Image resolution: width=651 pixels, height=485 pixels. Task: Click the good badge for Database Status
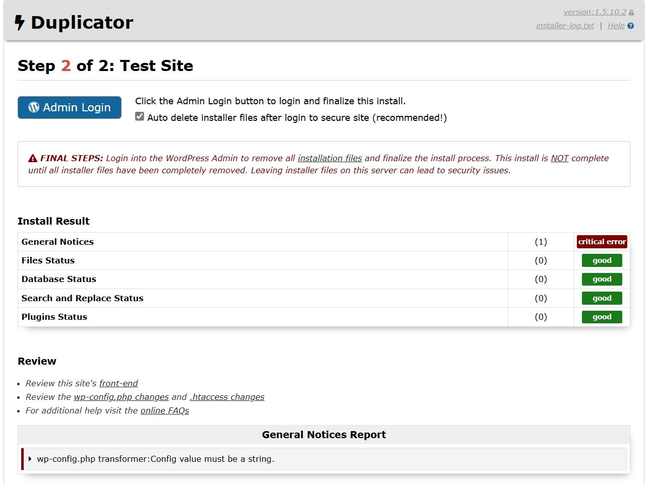[602, 279]
